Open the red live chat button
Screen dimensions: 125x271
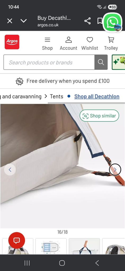(x=17, y=240)
